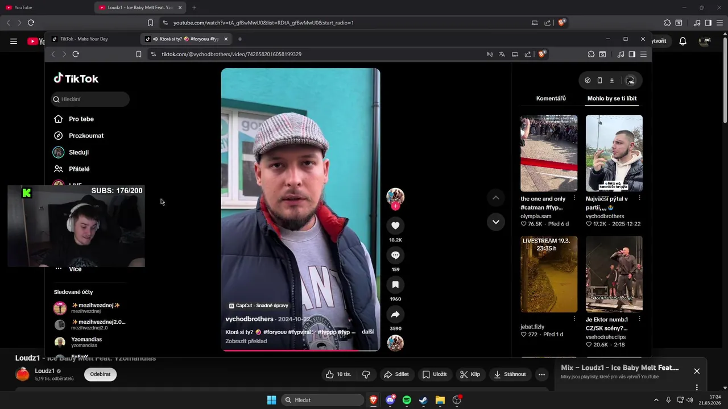Go to next video with down chevron
The image size is (728, 409).
tap(496, 222)
